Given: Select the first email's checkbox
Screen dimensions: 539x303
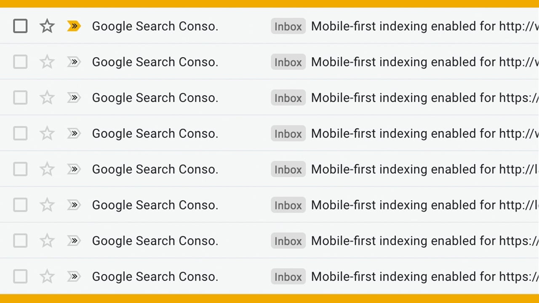Looking at the screenshot, I should (20, 26).
